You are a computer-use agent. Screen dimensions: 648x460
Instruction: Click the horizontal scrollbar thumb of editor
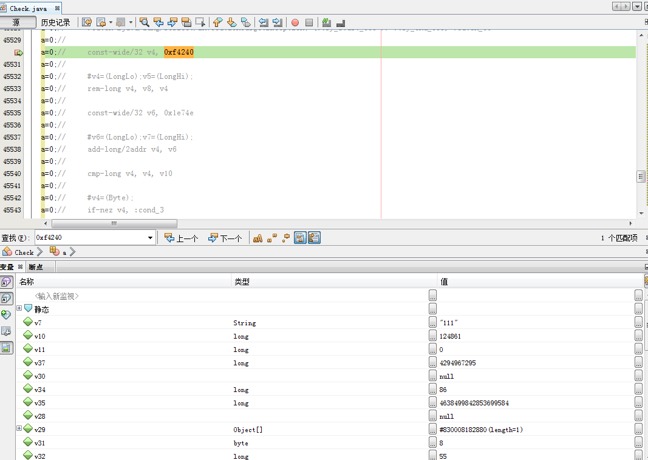coord(114,223)
